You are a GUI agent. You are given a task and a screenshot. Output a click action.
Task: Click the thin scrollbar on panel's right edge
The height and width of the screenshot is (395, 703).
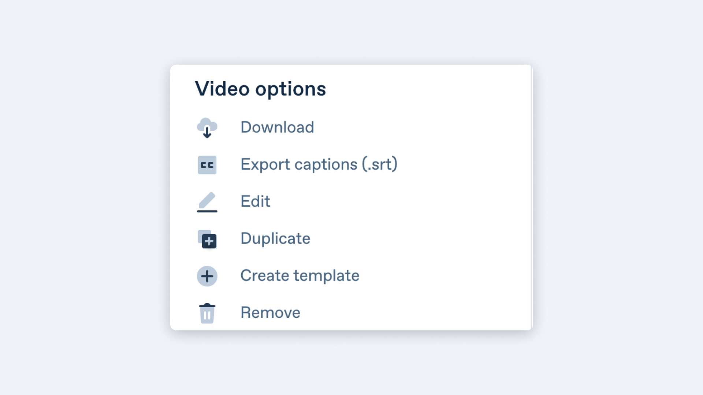click(x=532, y=197)
